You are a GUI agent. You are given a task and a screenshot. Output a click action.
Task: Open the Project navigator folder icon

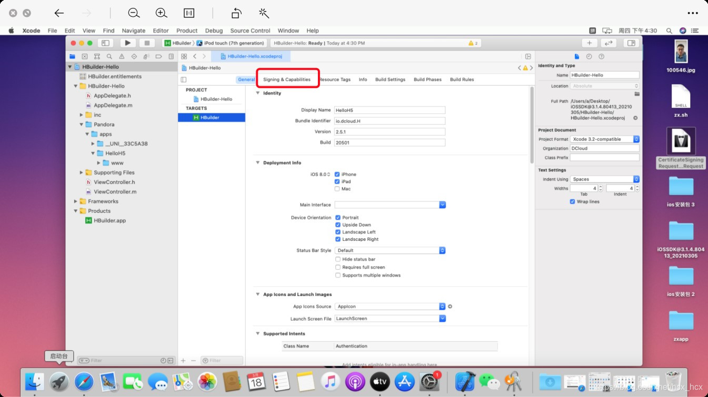click(73, 56)
